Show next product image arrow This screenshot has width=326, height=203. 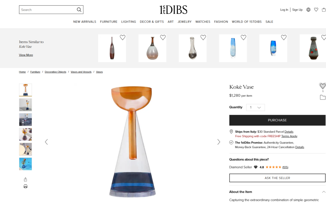[218, 142]
